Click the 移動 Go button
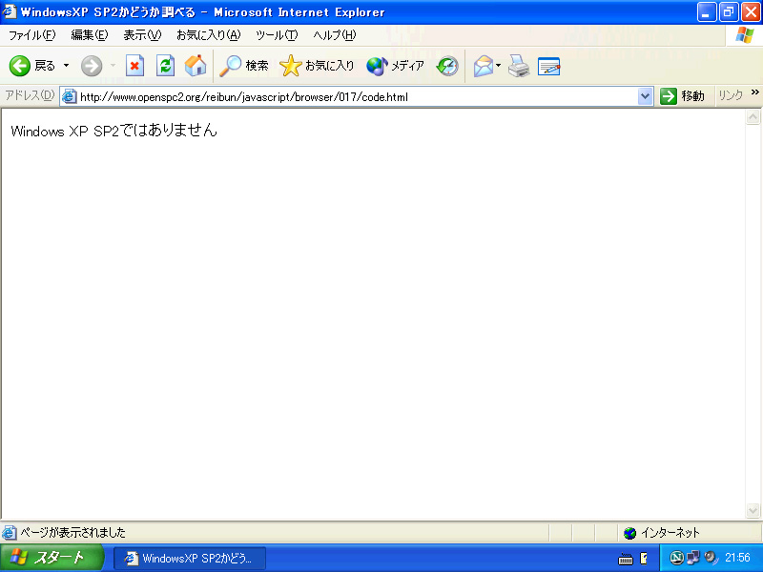763x572 pixels. tap(682, 96)
